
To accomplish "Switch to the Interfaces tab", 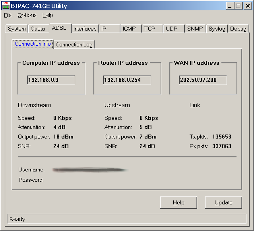I will (x=85, y=29).
